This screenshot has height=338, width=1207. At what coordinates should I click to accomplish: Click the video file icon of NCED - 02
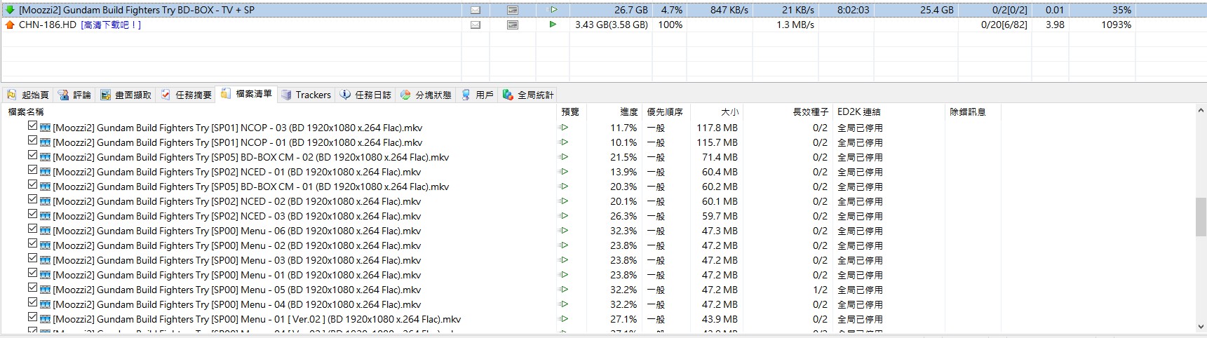45,201
